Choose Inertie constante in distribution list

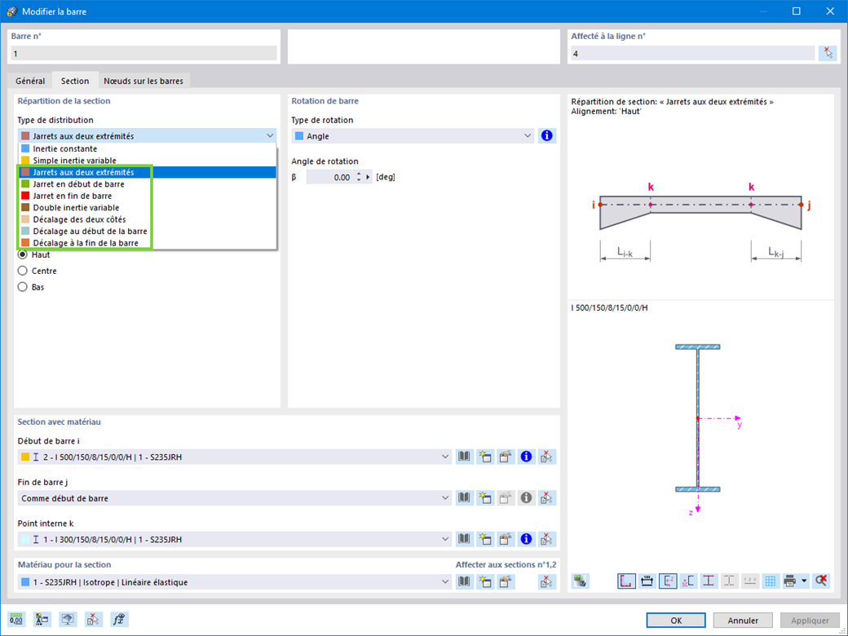pos(147,148)
